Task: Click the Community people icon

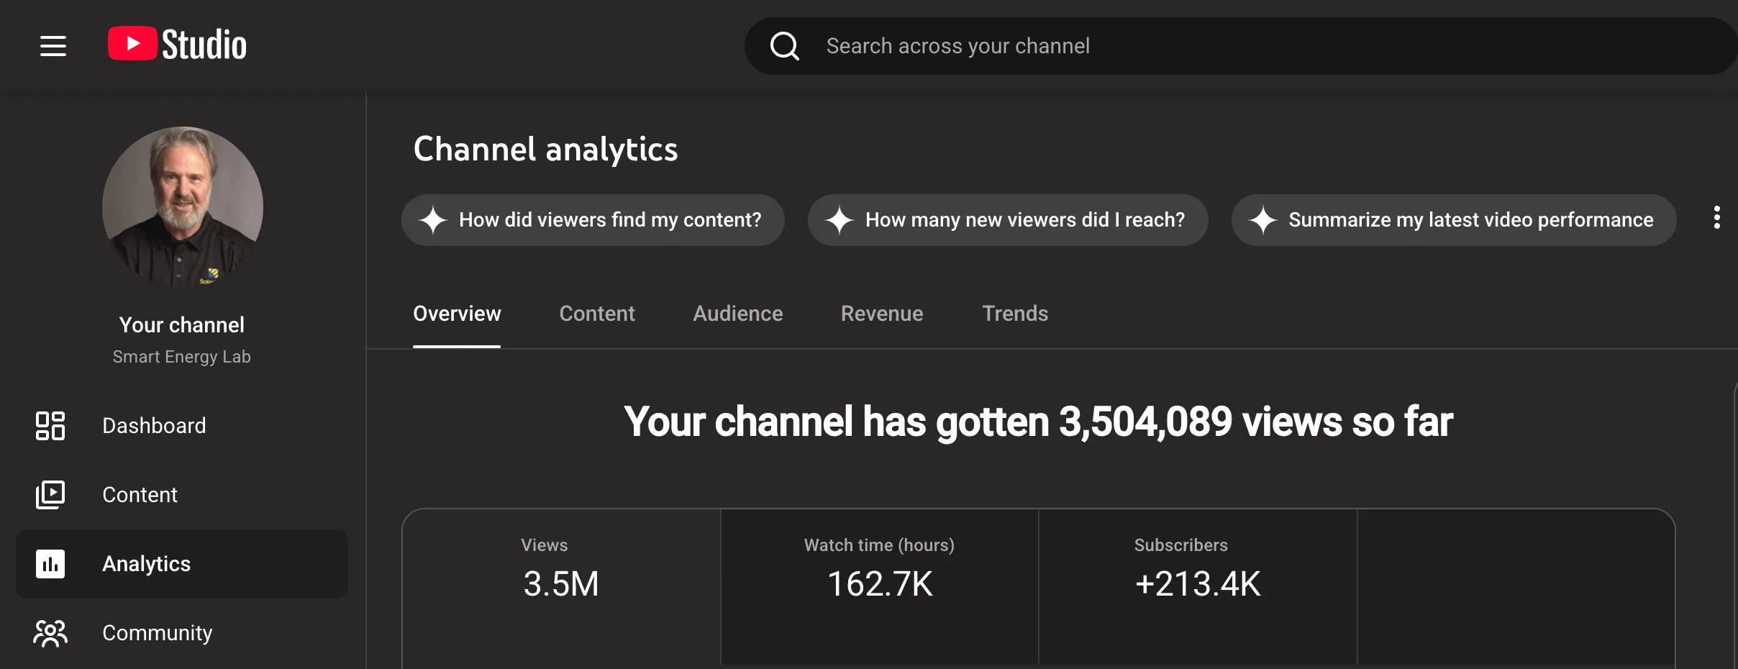Action: click(x=50, y=633)
